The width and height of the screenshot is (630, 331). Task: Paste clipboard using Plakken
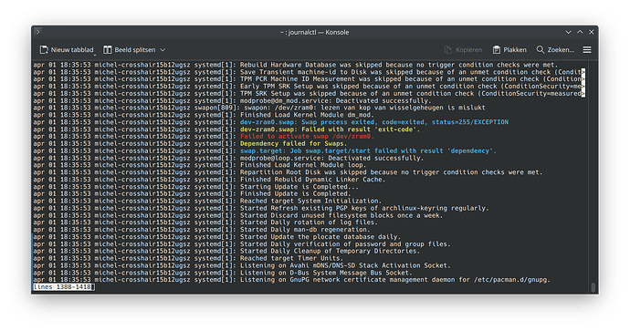point(509,50)
